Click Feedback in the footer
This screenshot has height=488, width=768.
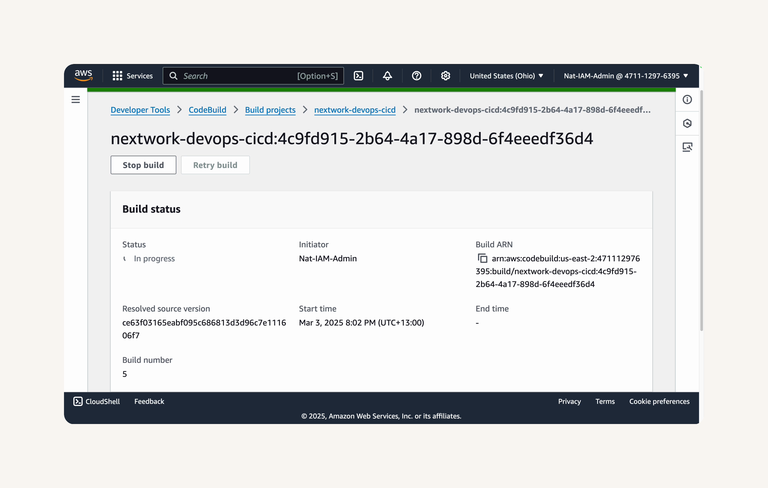click(x=149, y=401)
